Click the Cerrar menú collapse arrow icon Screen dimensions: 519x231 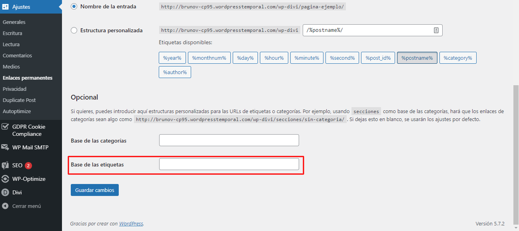coord(6,206)
